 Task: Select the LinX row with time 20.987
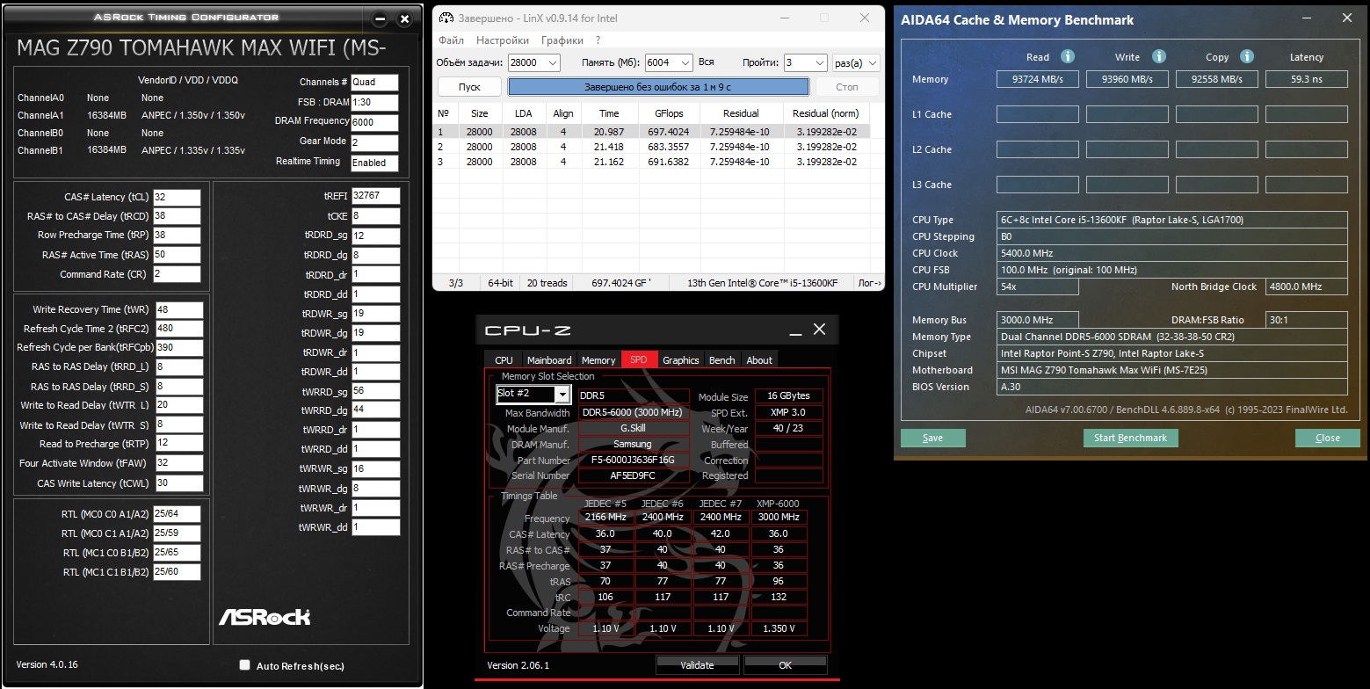click(x=652, y=132)
